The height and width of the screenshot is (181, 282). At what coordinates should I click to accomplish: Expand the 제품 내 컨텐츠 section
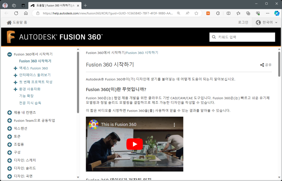click(x=10, y=113)
